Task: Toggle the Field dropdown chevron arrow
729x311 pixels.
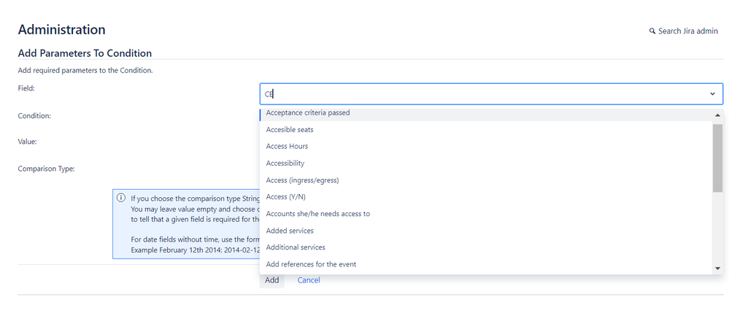Action: (712, 94)
